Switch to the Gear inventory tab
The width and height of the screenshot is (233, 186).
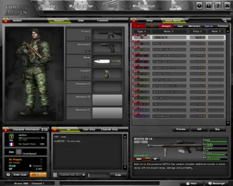81,20
